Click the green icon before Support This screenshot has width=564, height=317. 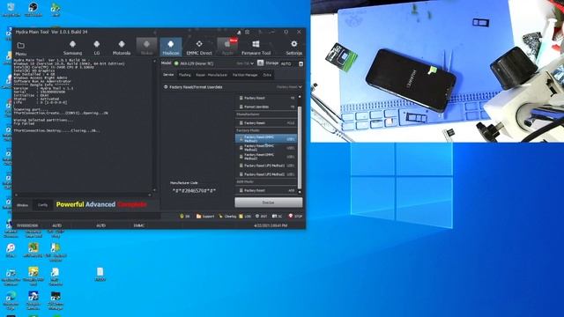tap(182, 216)
